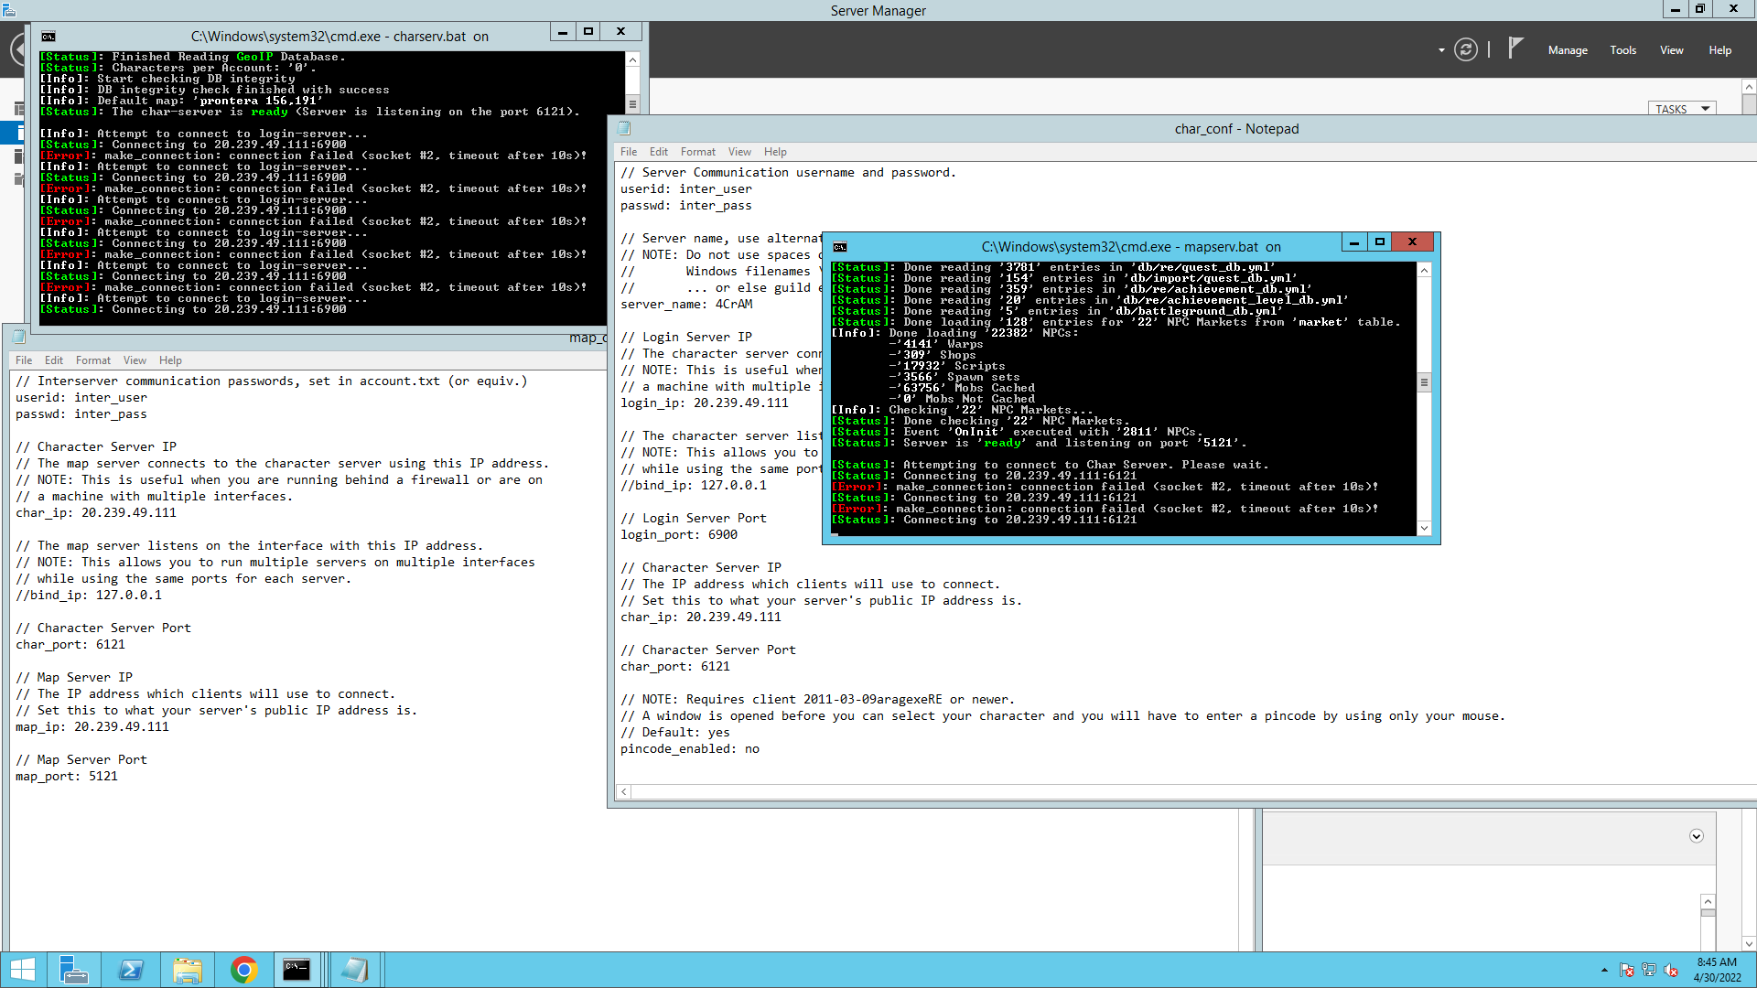
Task: Click the Server Manager refresh icon
Action: point(1465,49)
